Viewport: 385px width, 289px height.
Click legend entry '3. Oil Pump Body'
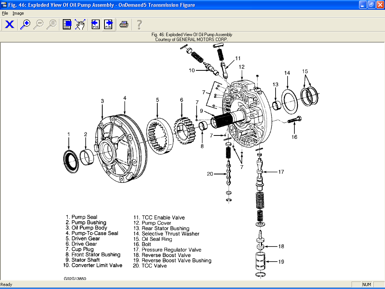click(86, 228)
